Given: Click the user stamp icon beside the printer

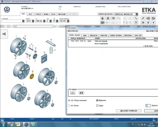Looking at the screenshot, I should click(108, 18).
